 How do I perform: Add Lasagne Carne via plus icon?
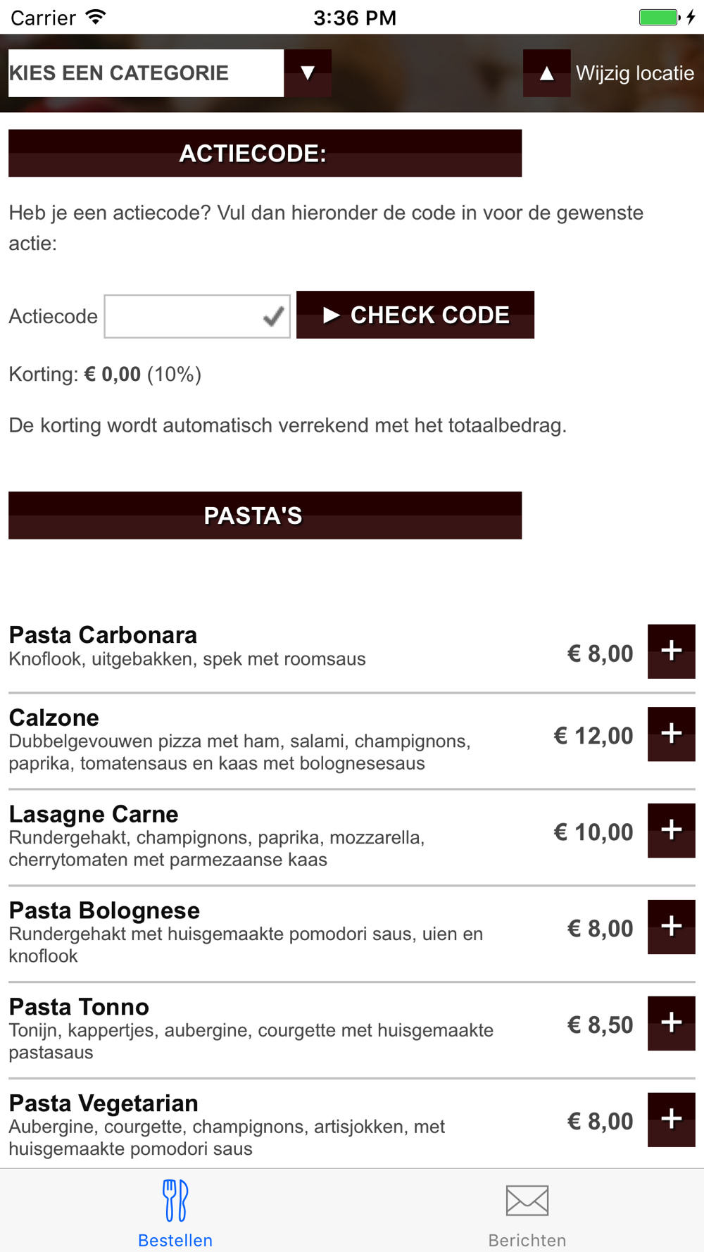671,830
